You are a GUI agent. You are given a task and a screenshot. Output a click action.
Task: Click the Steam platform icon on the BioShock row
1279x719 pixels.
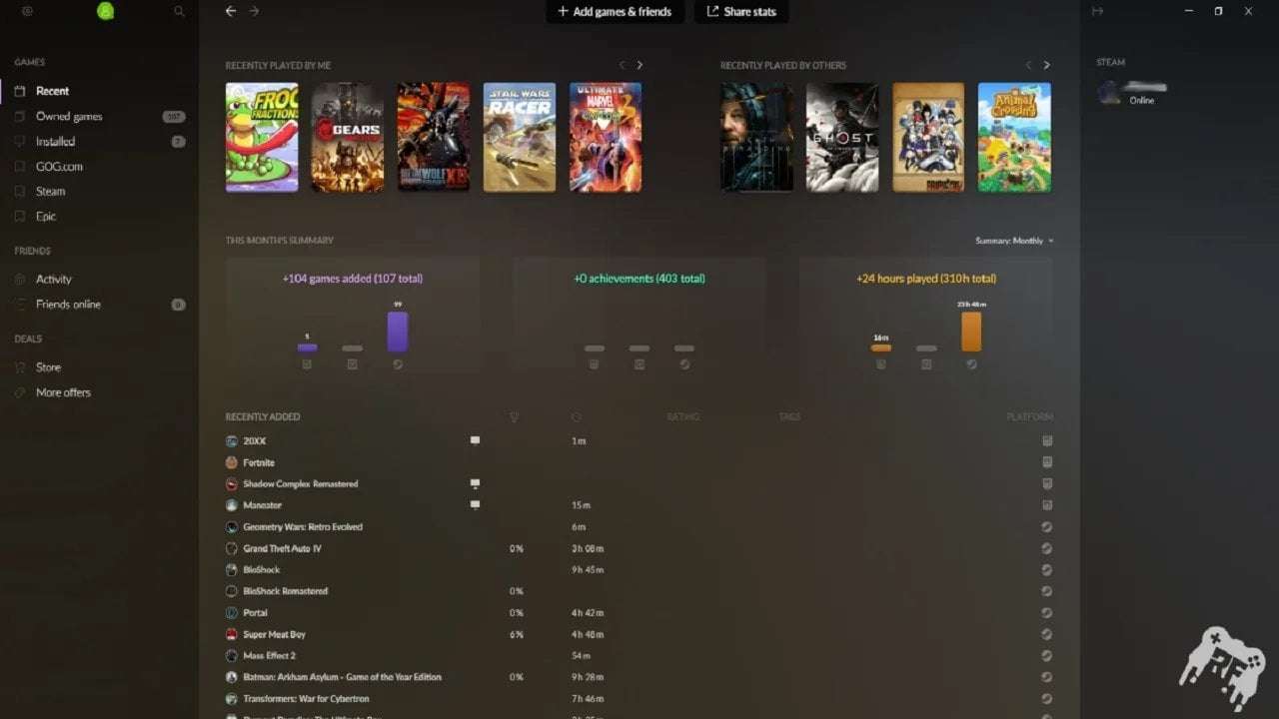tap(1046, 570)
